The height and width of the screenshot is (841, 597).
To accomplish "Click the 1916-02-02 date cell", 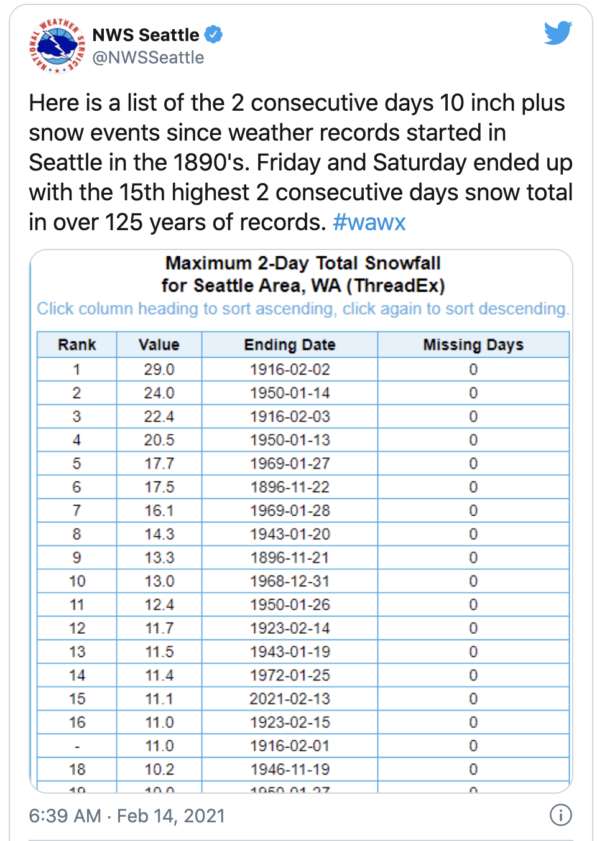I will 290,369.
